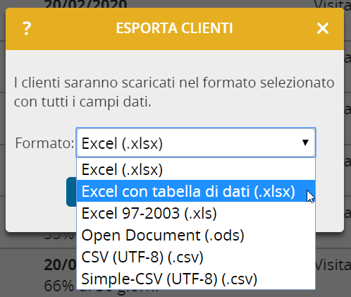Click the 20/02/2020 date above the dialog

click(85, 4)
